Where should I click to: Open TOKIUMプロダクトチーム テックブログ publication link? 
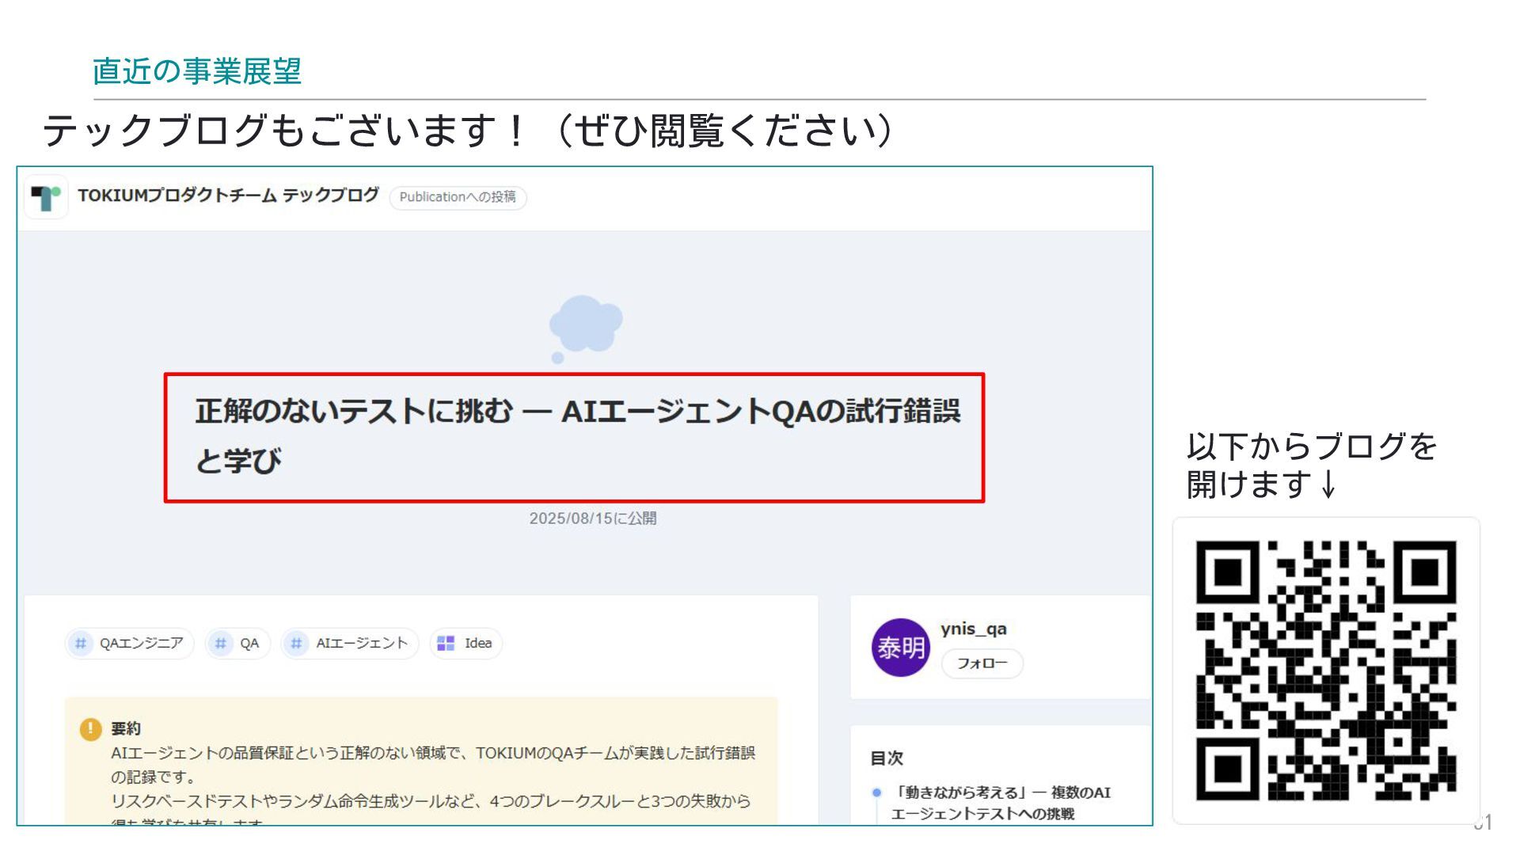click(x=228, y=196)
